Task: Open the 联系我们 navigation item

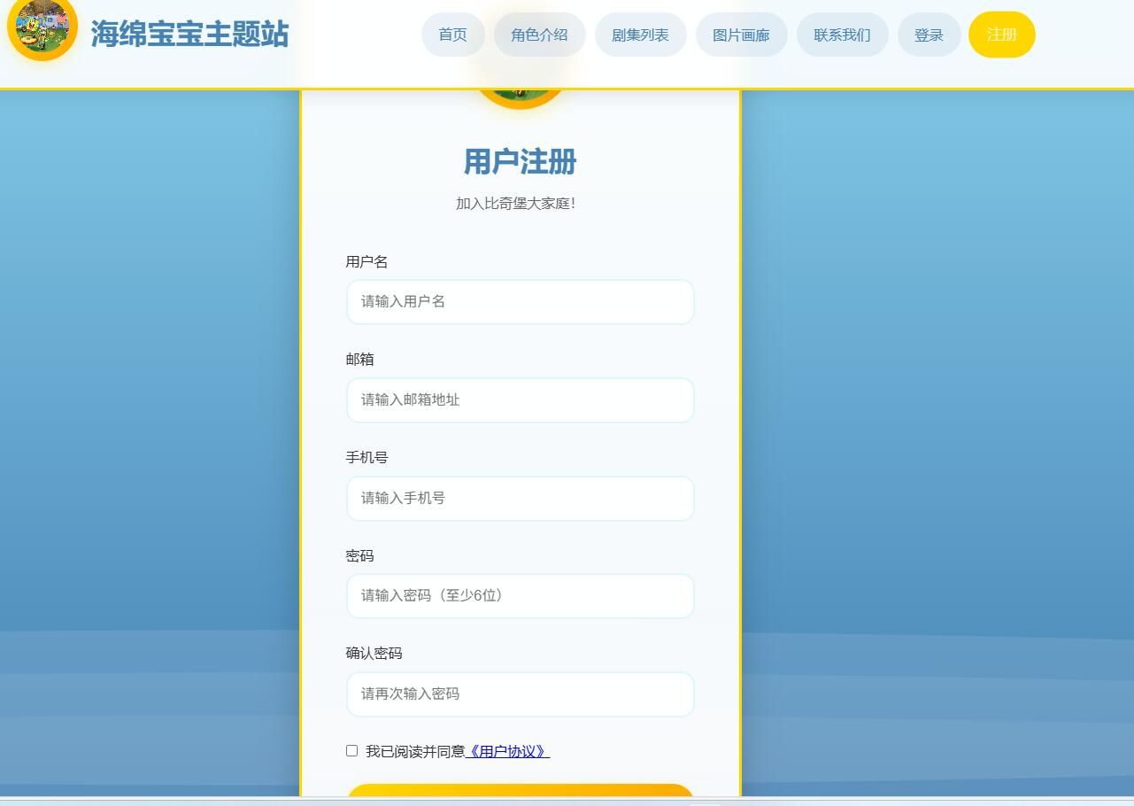Action: (x=842, y=35)
